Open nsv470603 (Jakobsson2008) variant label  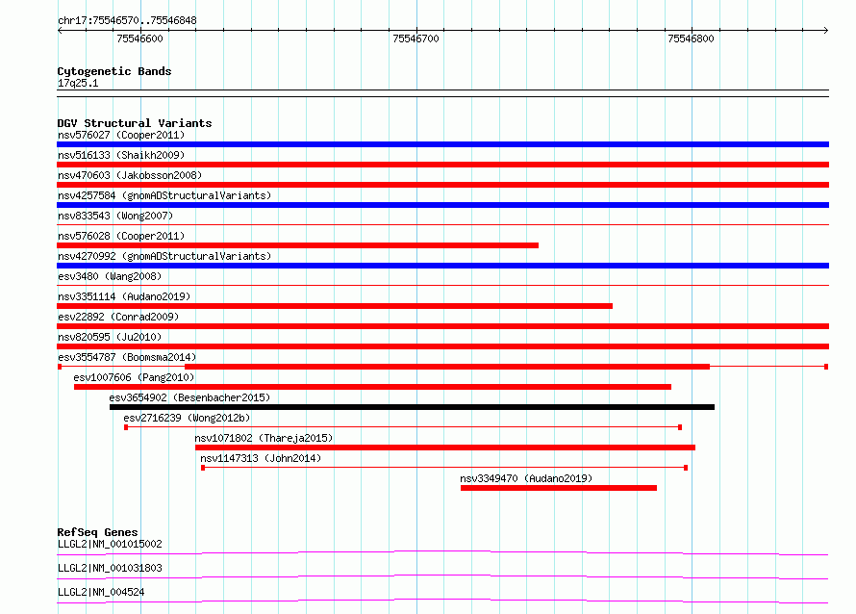pos(130,175)
